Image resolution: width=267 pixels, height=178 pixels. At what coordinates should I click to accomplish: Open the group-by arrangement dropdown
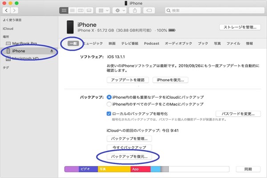tap(103, 11)
